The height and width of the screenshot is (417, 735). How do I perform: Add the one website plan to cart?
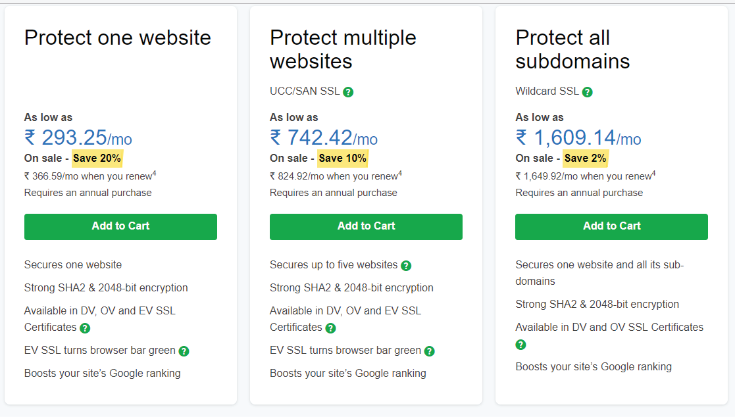tap(120, 227)
